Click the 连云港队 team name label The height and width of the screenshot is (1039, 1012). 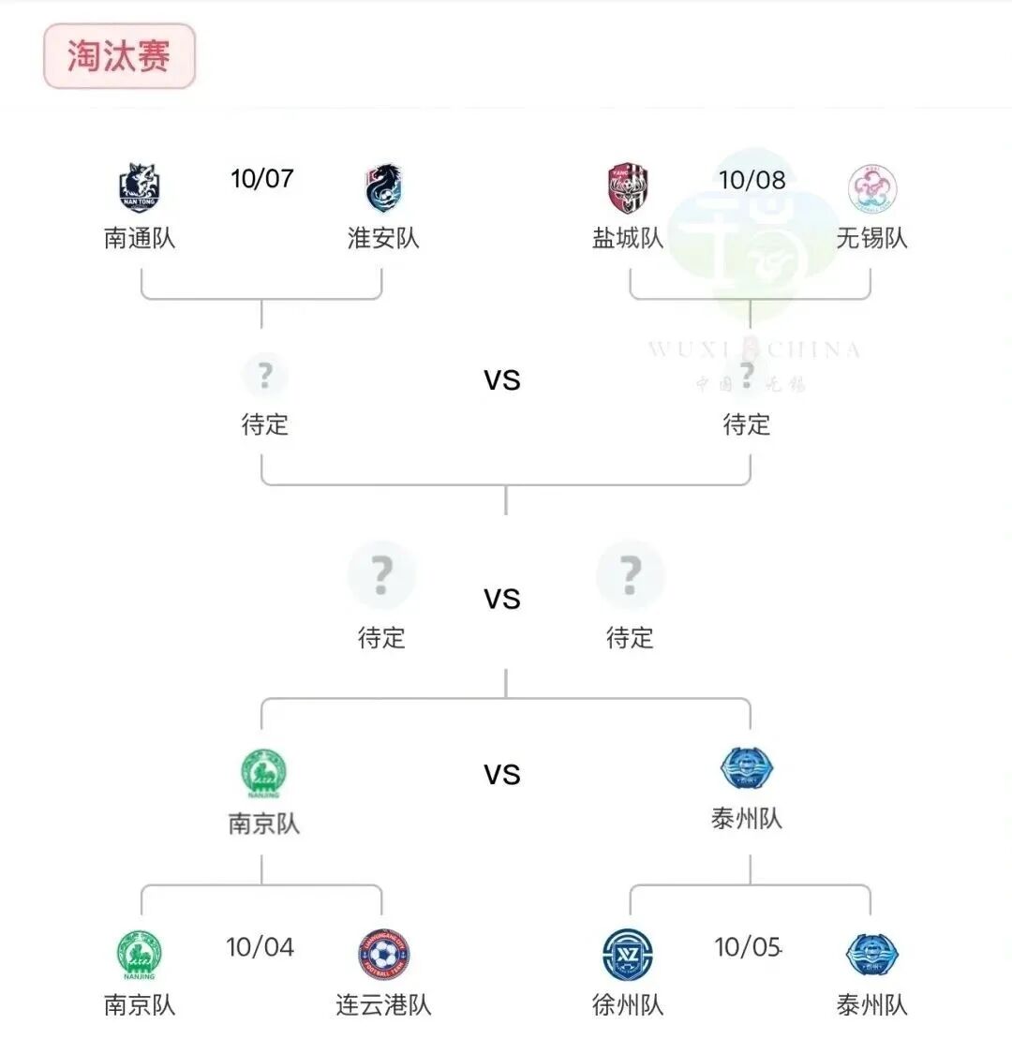pos(384,1005)
